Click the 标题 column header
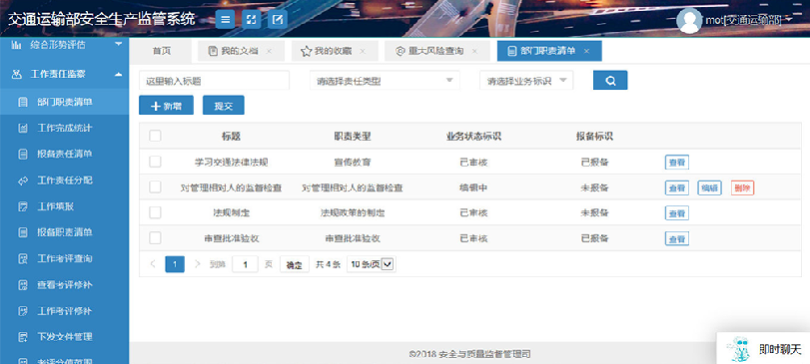The height and width of the screenshot is (364, 810). 231,137
